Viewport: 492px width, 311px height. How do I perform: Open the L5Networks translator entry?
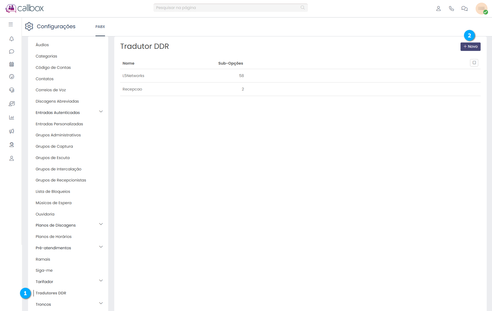(133, 76)
